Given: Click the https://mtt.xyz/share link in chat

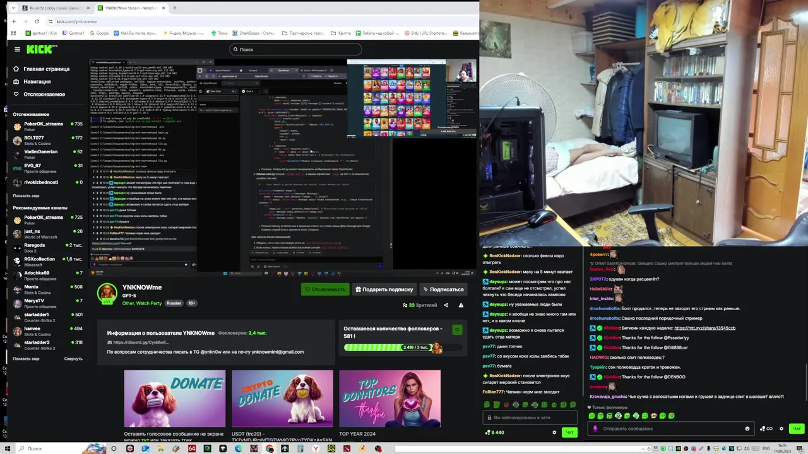Looking at the screenshot, I should click(704, 328).
